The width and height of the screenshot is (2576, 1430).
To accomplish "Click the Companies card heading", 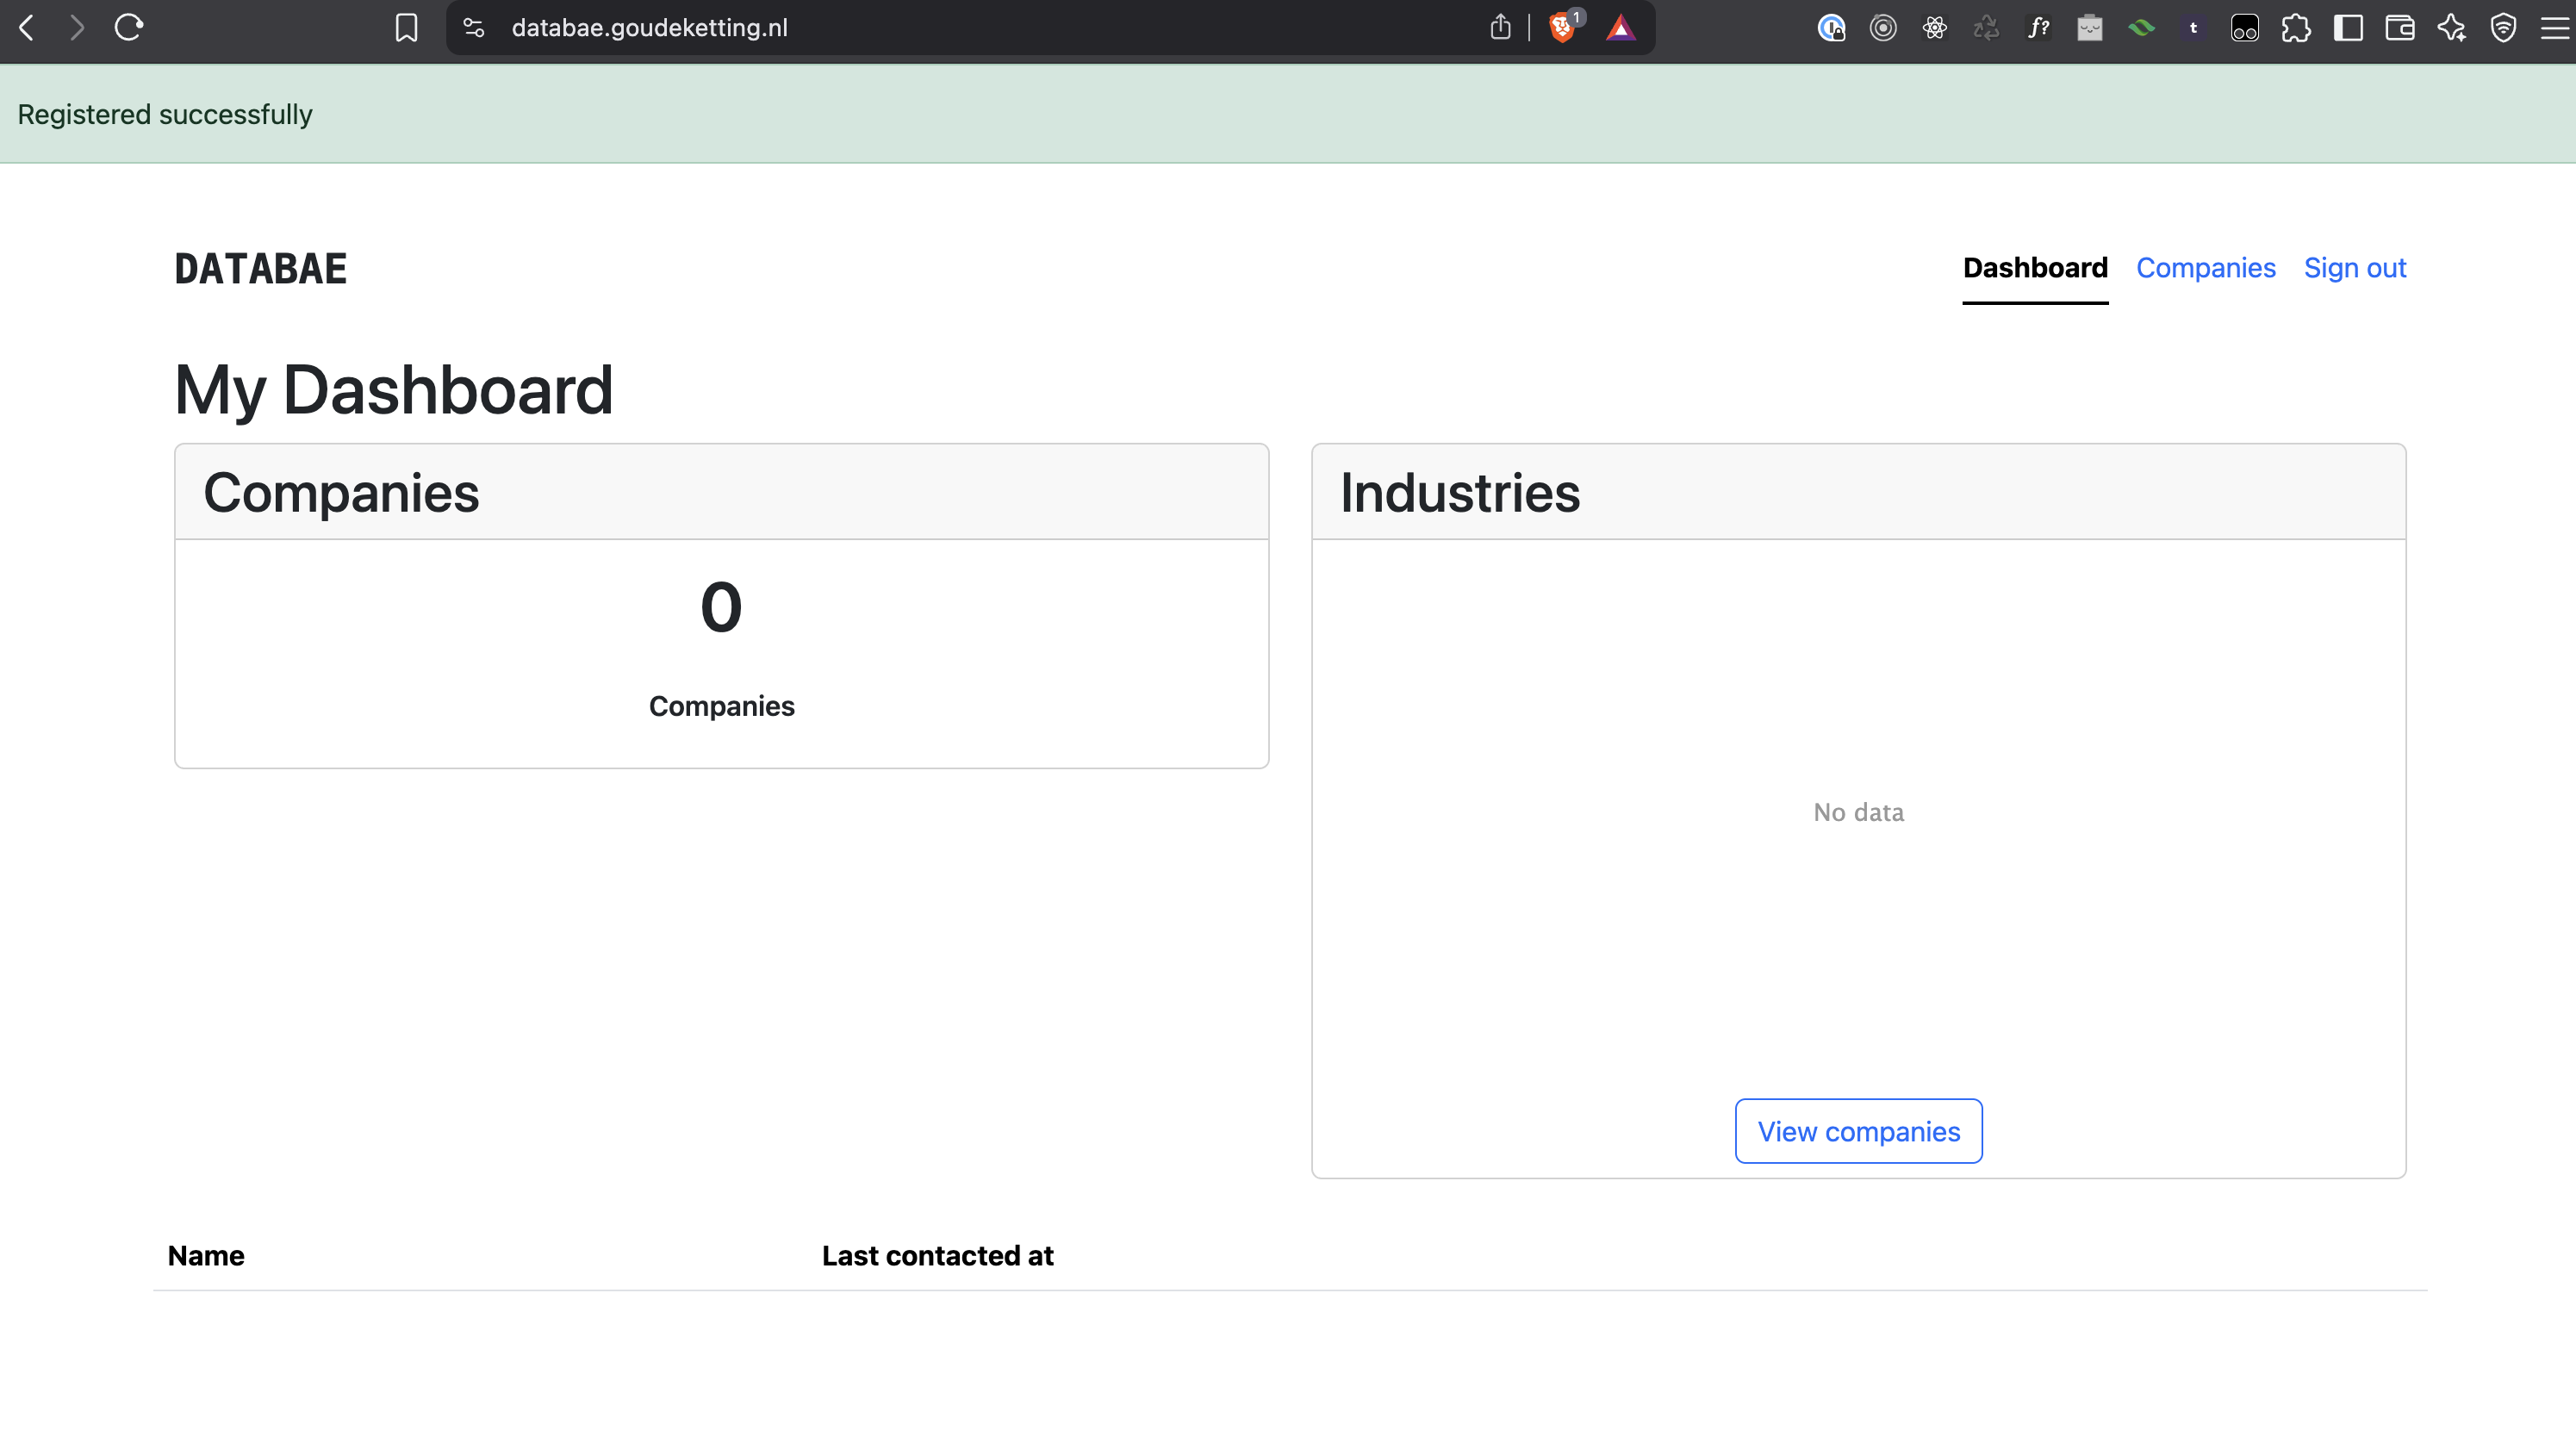I will 341,492.
